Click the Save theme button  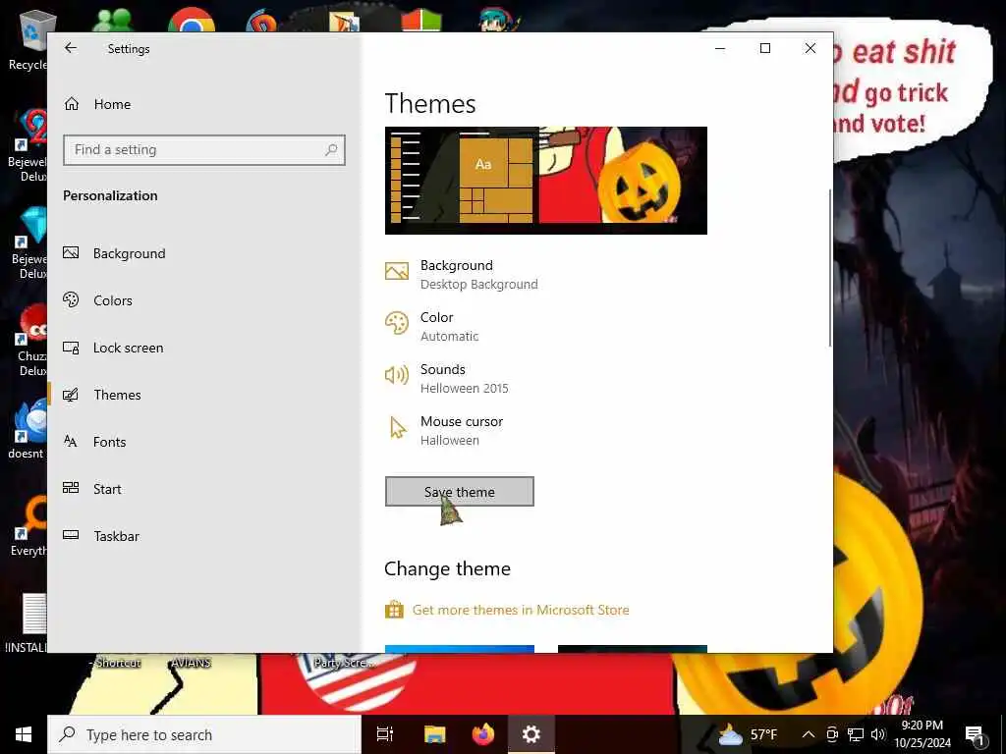(x=460, y=492)
